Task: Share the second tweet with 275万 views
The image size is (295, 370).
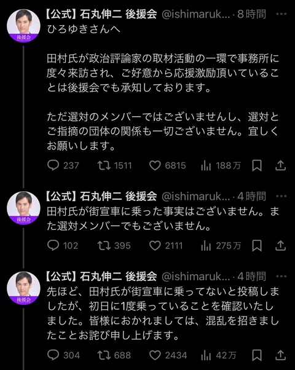Action: [x=281, y=245]
